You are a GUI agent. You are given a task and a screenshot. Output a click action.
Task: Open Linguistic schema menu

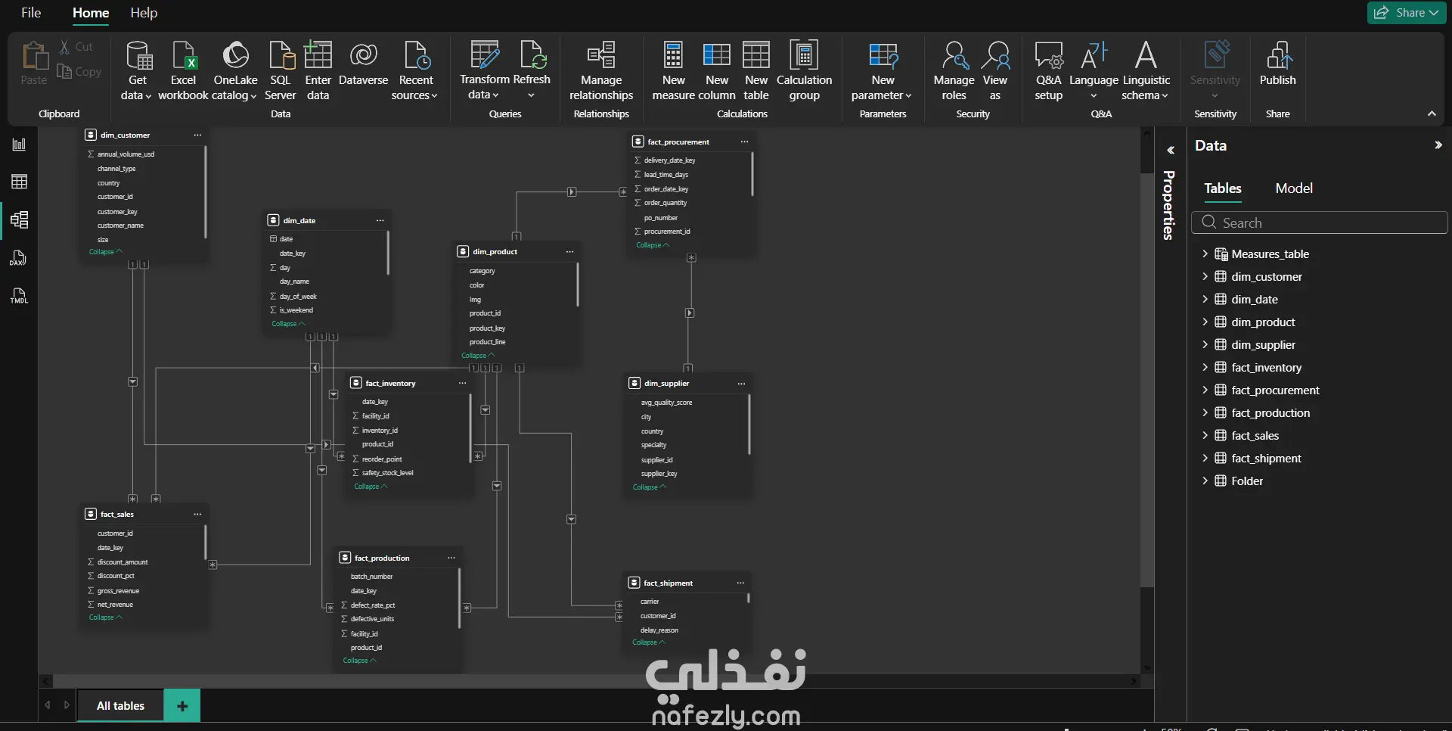(x=1146, y=70)
